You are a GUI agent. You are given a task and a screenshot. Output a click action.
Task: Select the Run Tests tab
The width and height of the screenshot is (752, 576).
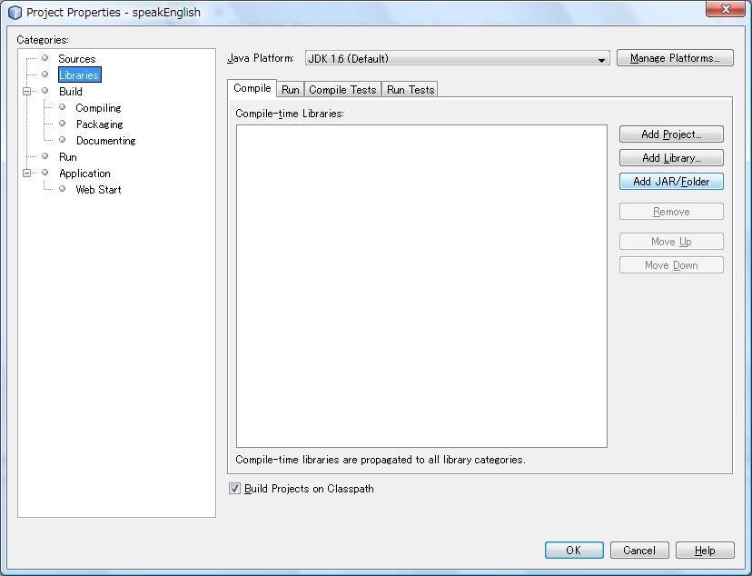(410, 89)
